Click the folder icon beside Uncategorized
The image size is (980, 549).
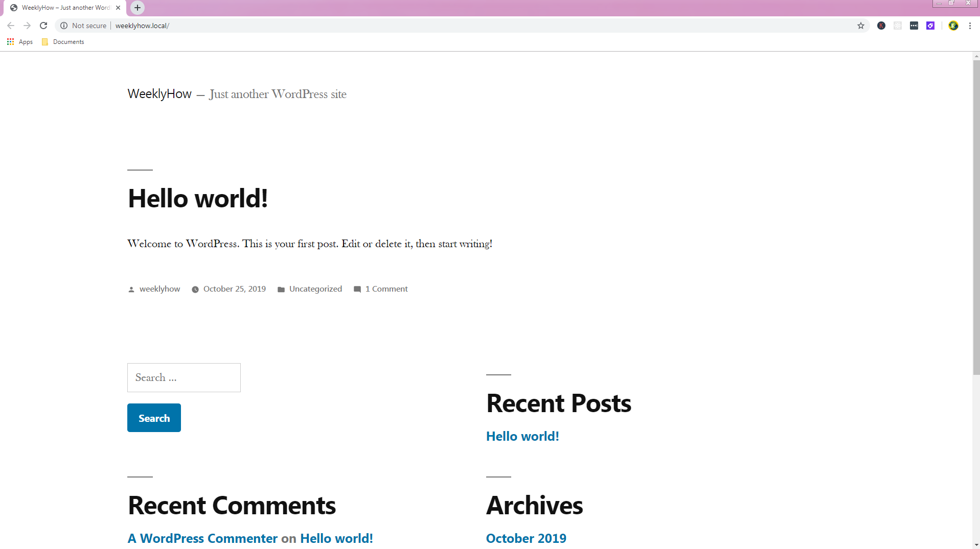point(281,290)
